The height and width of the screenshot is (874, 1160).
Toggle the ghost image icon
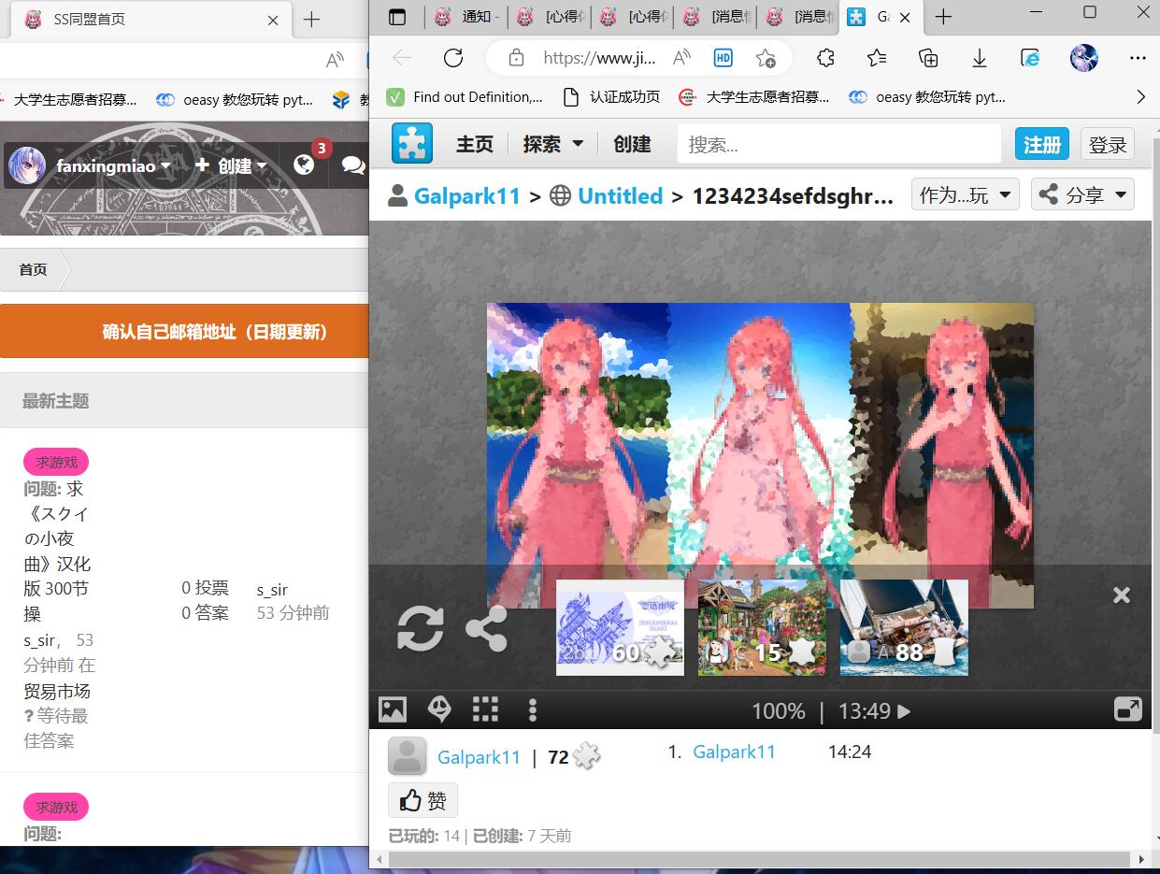(x=439, y=709)
